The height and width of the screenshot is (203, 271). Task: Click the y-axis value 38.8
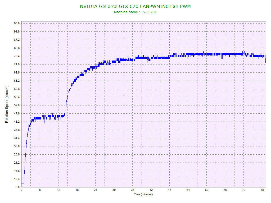coord(17,130)
